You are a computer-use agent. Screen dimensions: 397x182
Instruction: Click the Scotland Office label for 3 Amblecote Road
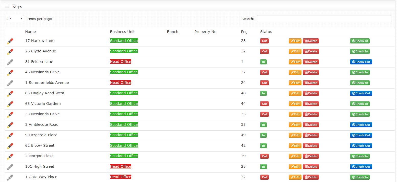pos(124,124)
